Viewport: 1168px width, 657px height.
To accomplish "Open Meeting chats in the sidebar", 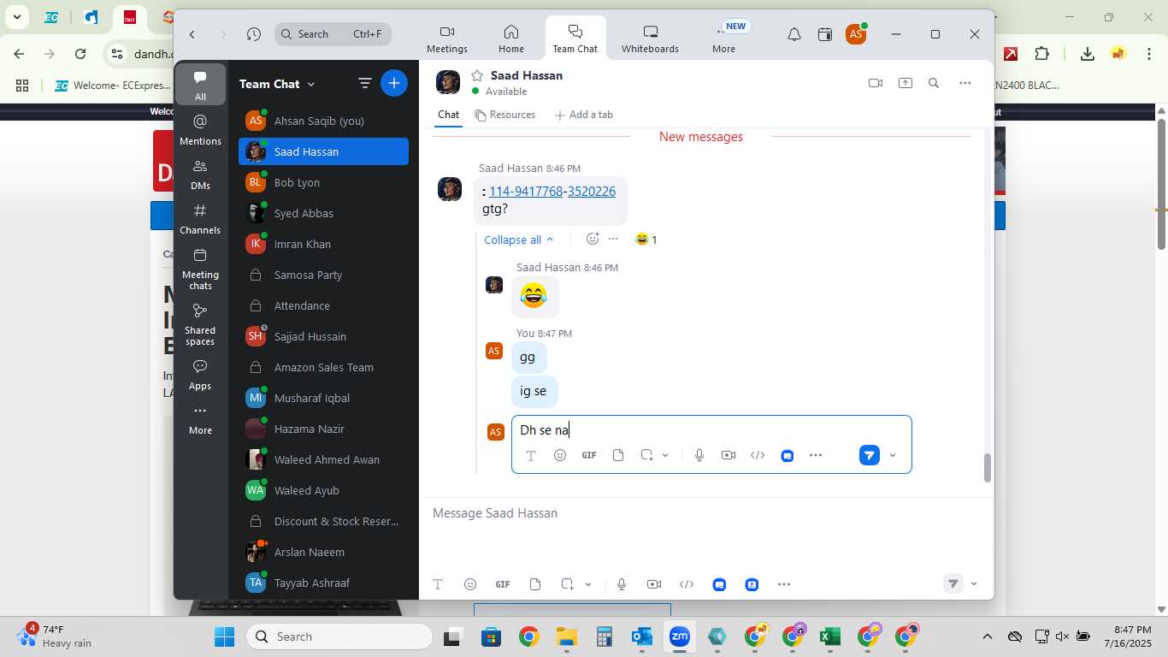I will [x=200, y=269].
